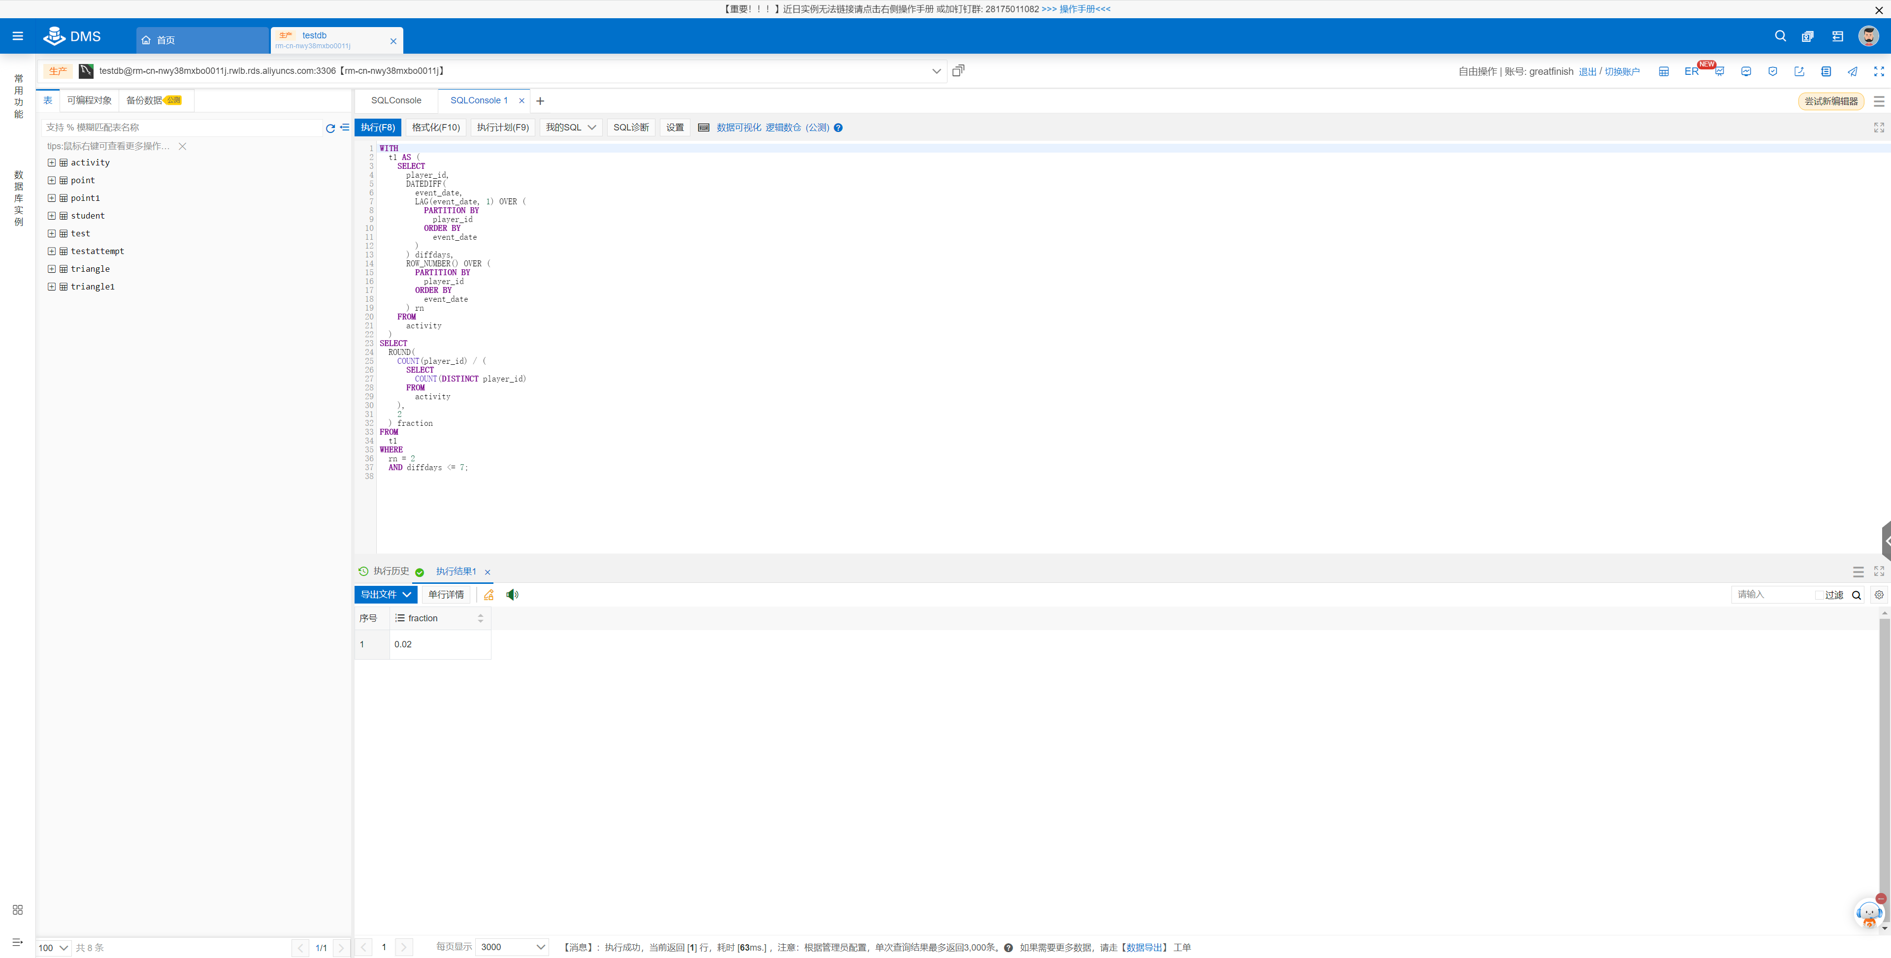Click the shield security icon in header

(1772, 71)
